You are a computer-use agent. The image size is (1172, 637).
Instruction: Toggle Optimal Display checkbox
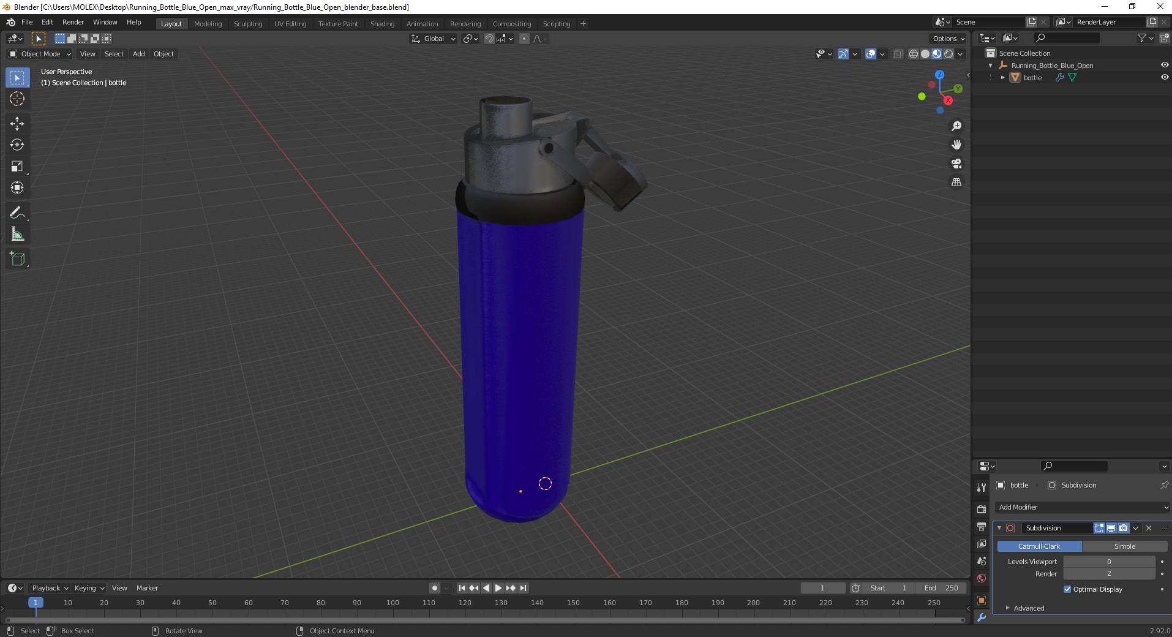click(x=1067, y=589)
